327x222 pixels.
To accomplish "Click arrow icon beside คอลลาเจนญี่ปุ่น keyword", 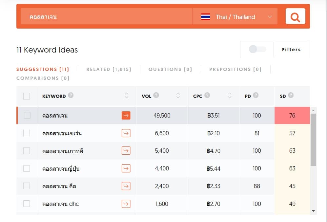I will coord(126,168).
